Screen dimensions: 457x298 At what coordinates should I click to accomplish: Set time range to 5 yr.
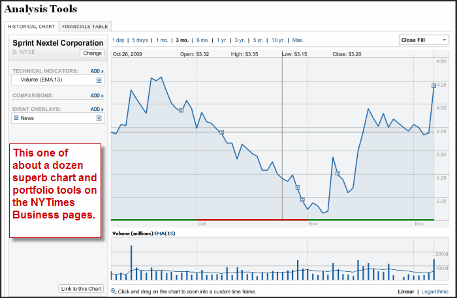258,40
